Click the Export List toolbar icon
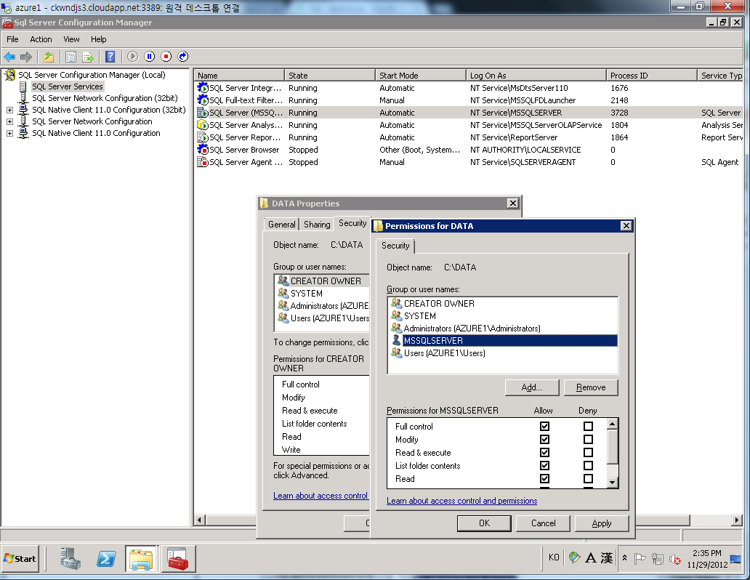The height and width of the screenshot is (580, 750). (x=88, y=57)
